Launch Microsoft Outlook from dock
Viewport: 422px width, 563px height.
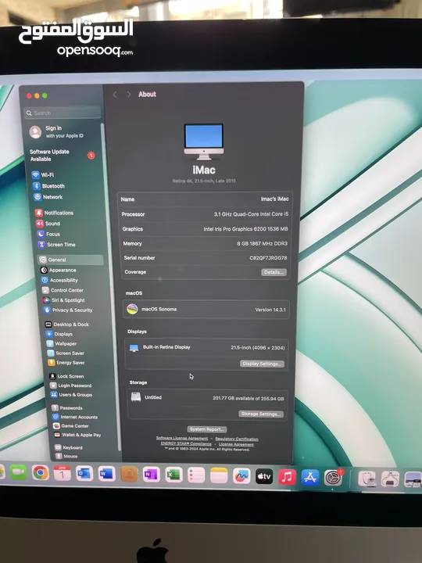pyautogui.click(x=84, y=474)
